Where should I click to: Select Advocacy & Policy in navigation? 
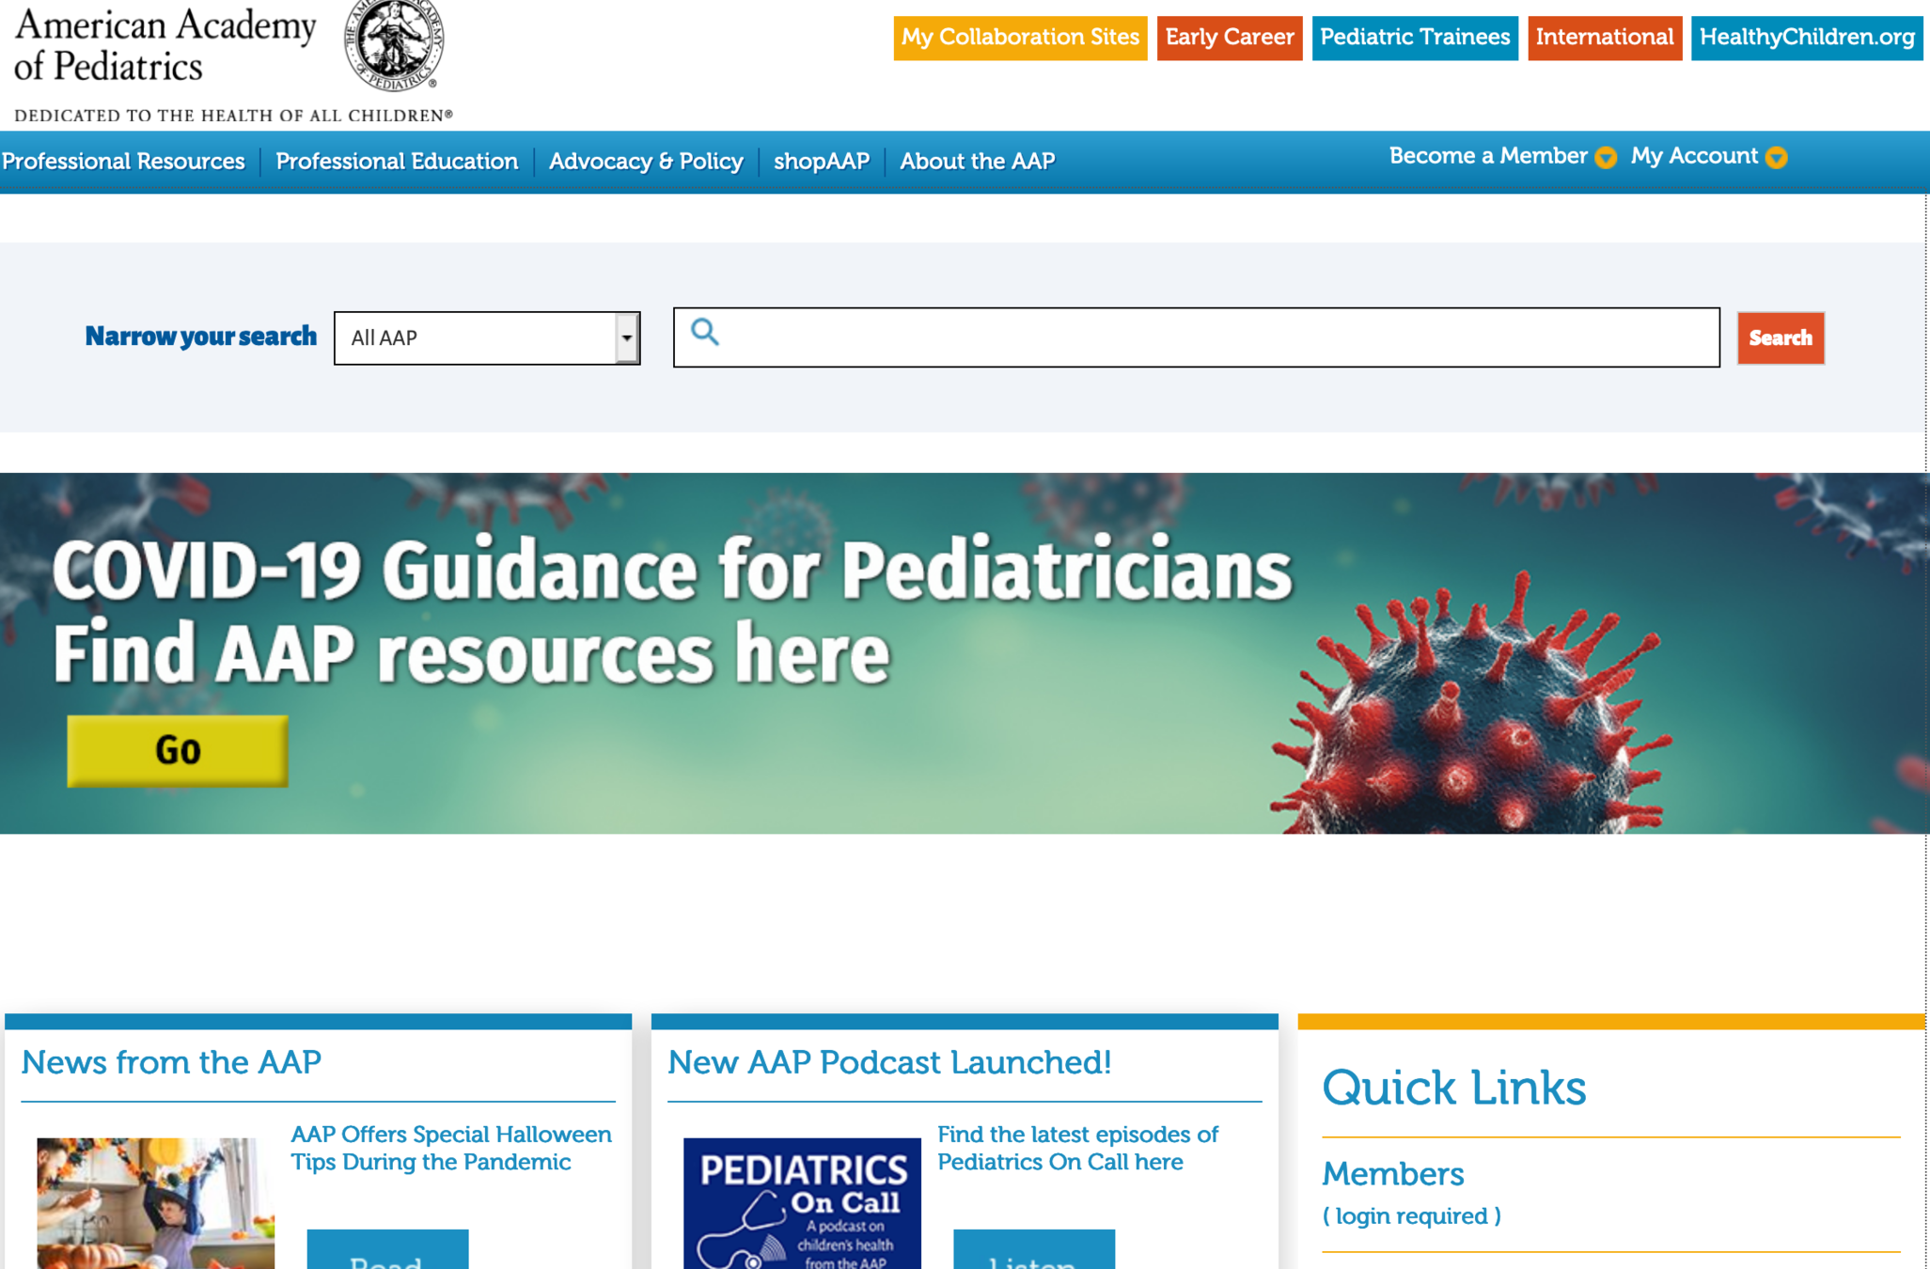tap(646, 162)
